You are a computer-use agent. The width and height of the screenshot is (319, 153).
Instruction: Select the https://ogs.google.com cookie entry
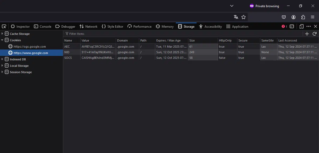click(30, 47)
